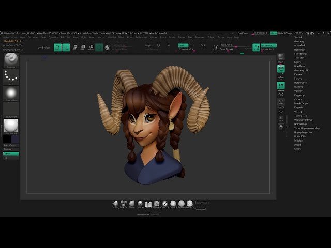The height and width of the screenshot is (248, 331).
Task: Open the Dots stroke type picker
Action: click(11, 76)
